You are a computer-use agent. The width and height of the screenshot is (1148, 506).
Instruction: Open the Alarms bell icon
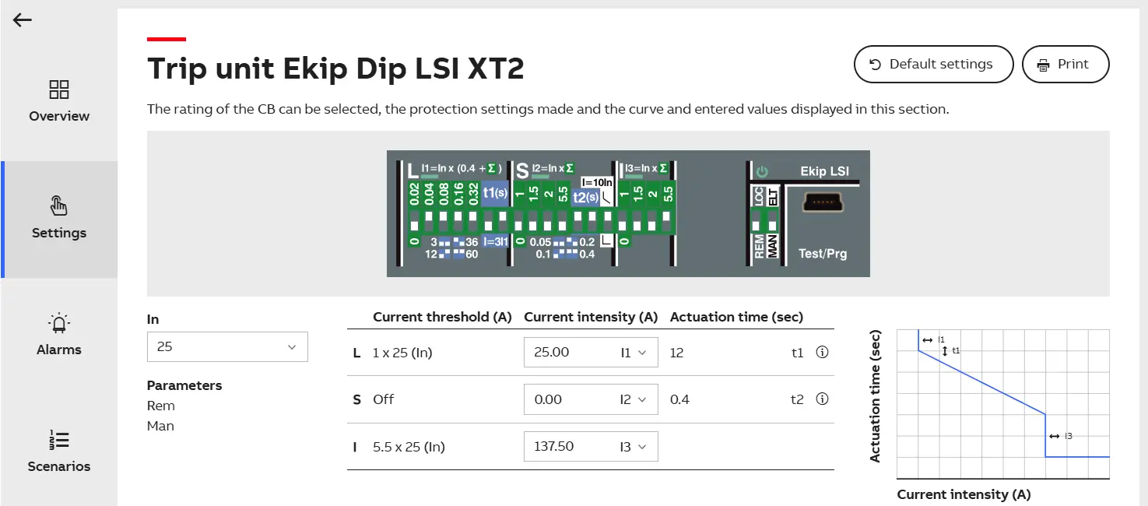[59, 323]
